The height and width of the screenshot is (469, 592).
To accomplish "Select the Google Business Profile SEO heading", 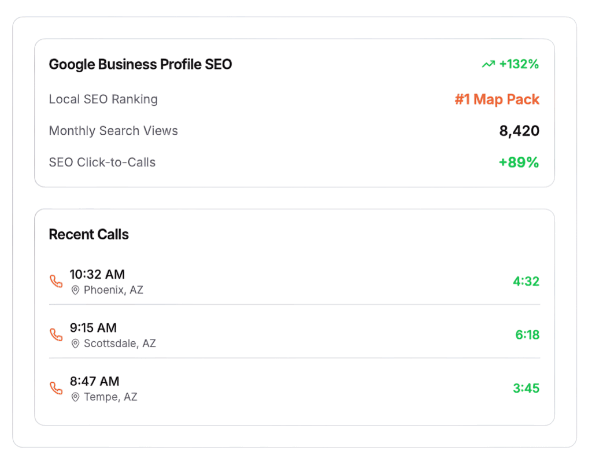I will [x=140, y=64].
